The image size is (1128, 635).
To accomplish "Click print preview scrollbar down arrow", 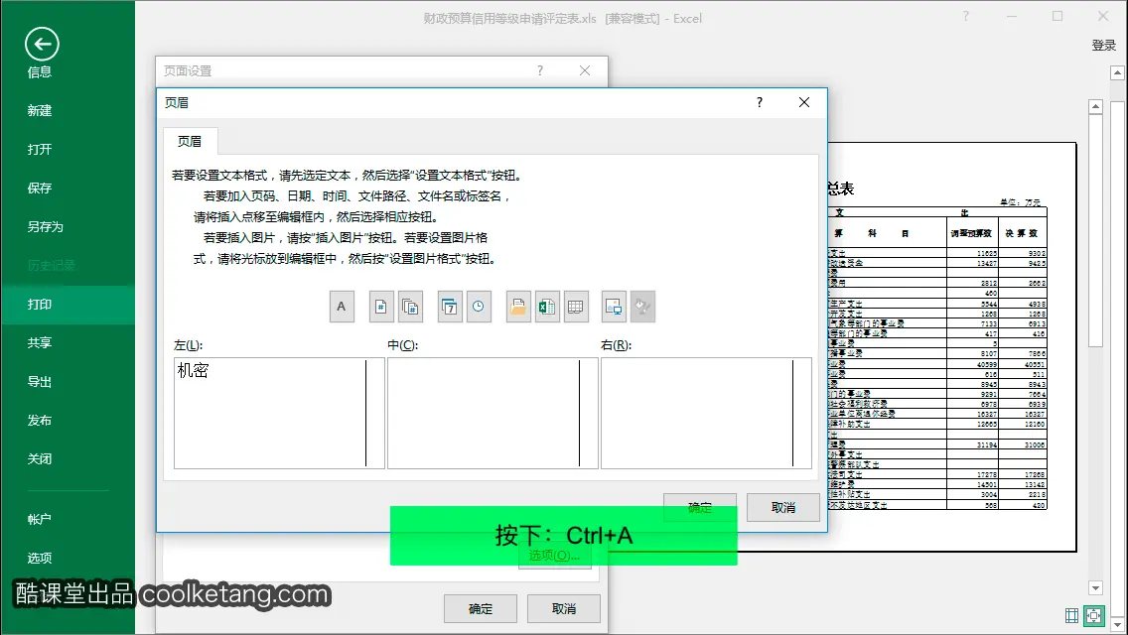I will tap(1095, 587).
